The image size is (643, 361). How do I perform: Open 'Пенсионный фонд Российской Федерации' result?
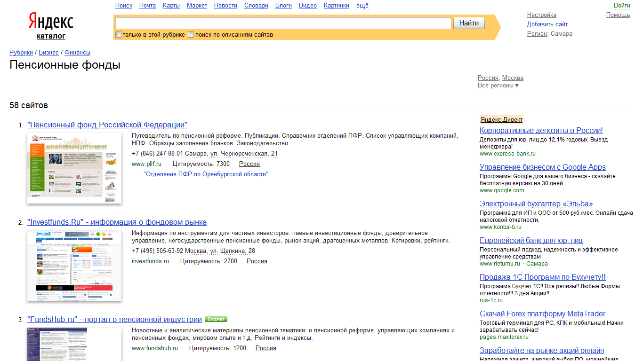[107, 125]
